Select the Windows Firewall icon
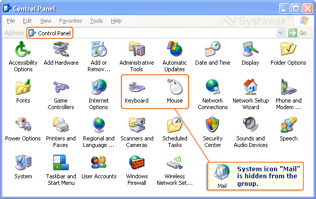 click(x=137, y=163)
